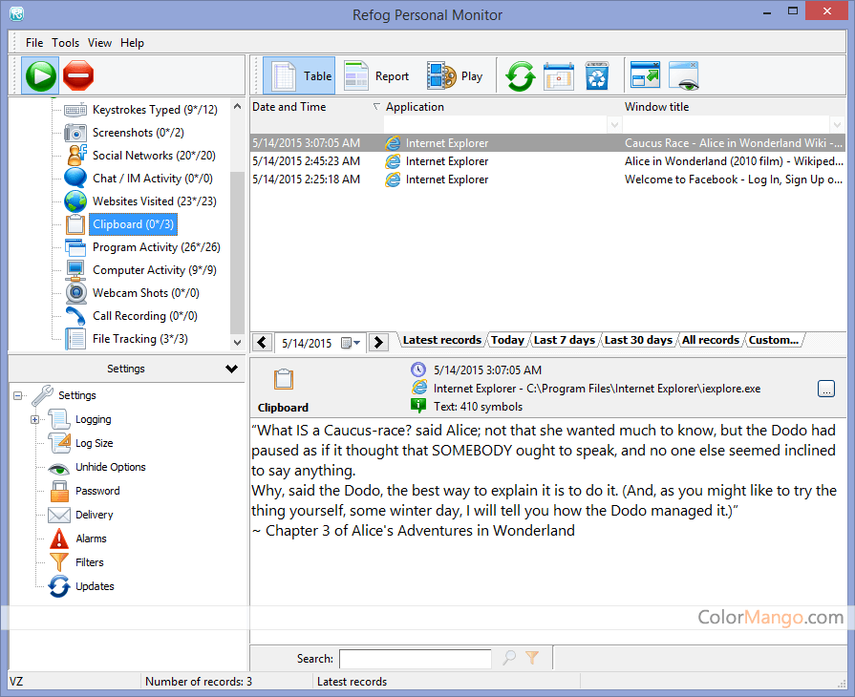Expand the Logging settings node
Screen dimensions: 855x697
pos(35,419)
